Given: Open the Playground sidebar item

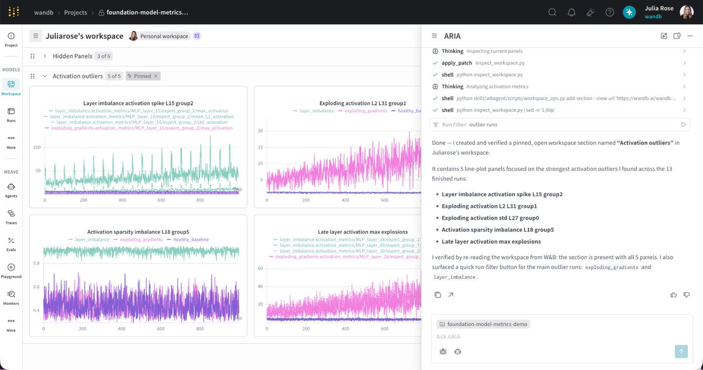Looking at the screenshot, I should coord(11,270).
